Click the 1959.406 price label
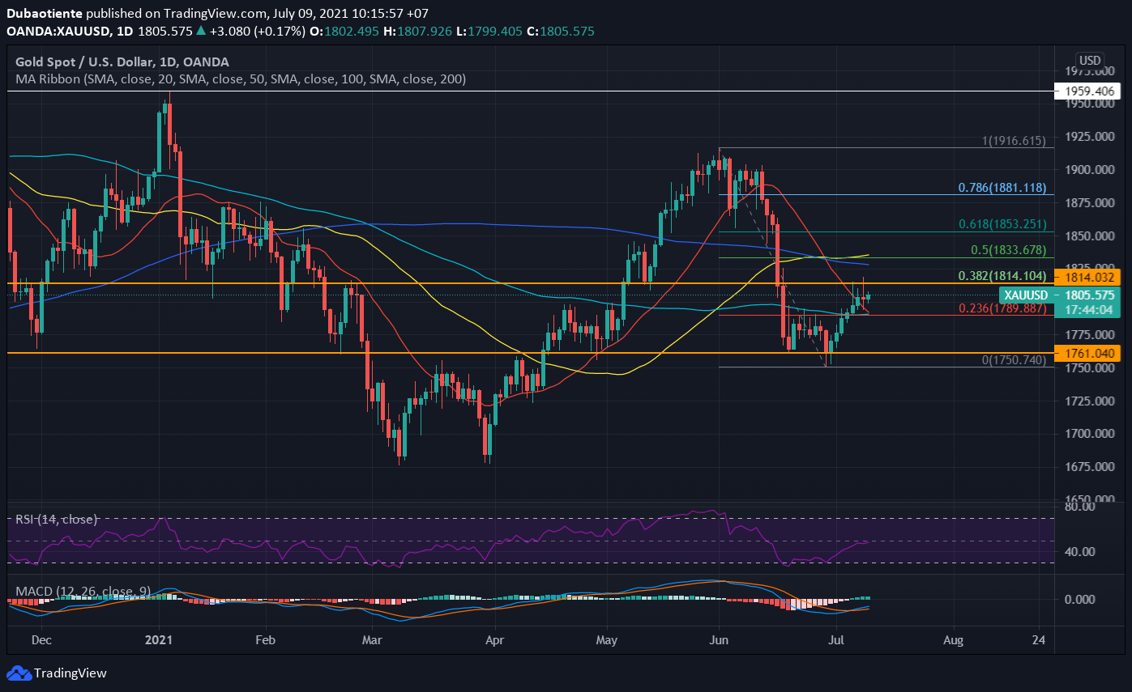The width and height of the screenshot is (1132, 692). coord(1087,91)
